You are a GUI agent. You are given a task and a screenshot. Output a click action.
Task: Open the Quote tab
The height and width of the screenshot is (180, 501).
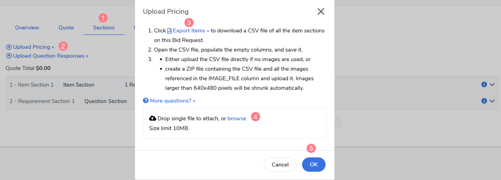66,28
